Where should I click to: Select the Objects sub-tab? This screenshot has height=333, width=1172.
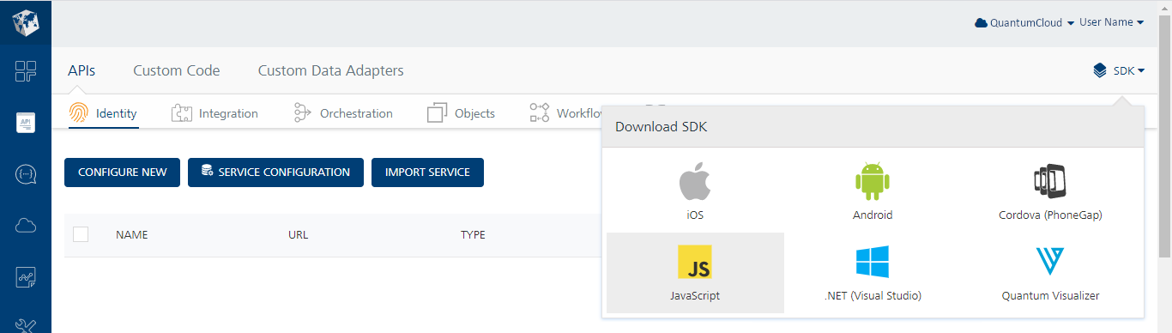click(462, 113)
